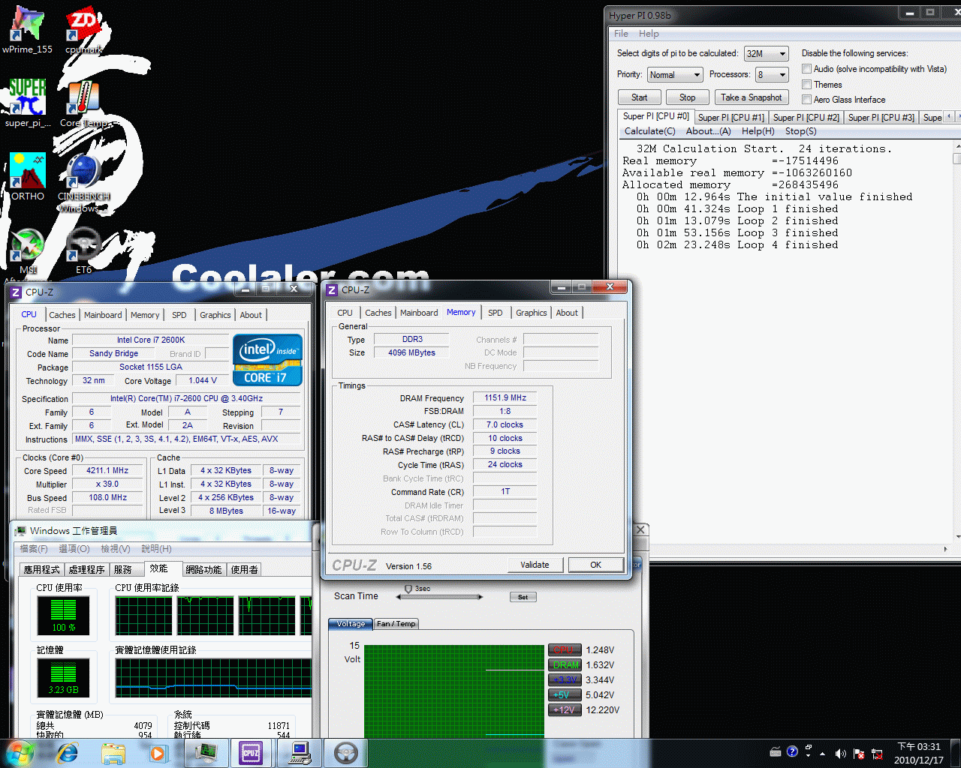This screenshot has height=768, width=961.
Task: Click OK in the CPU-Z Memory window
Action: coord(595,565)
